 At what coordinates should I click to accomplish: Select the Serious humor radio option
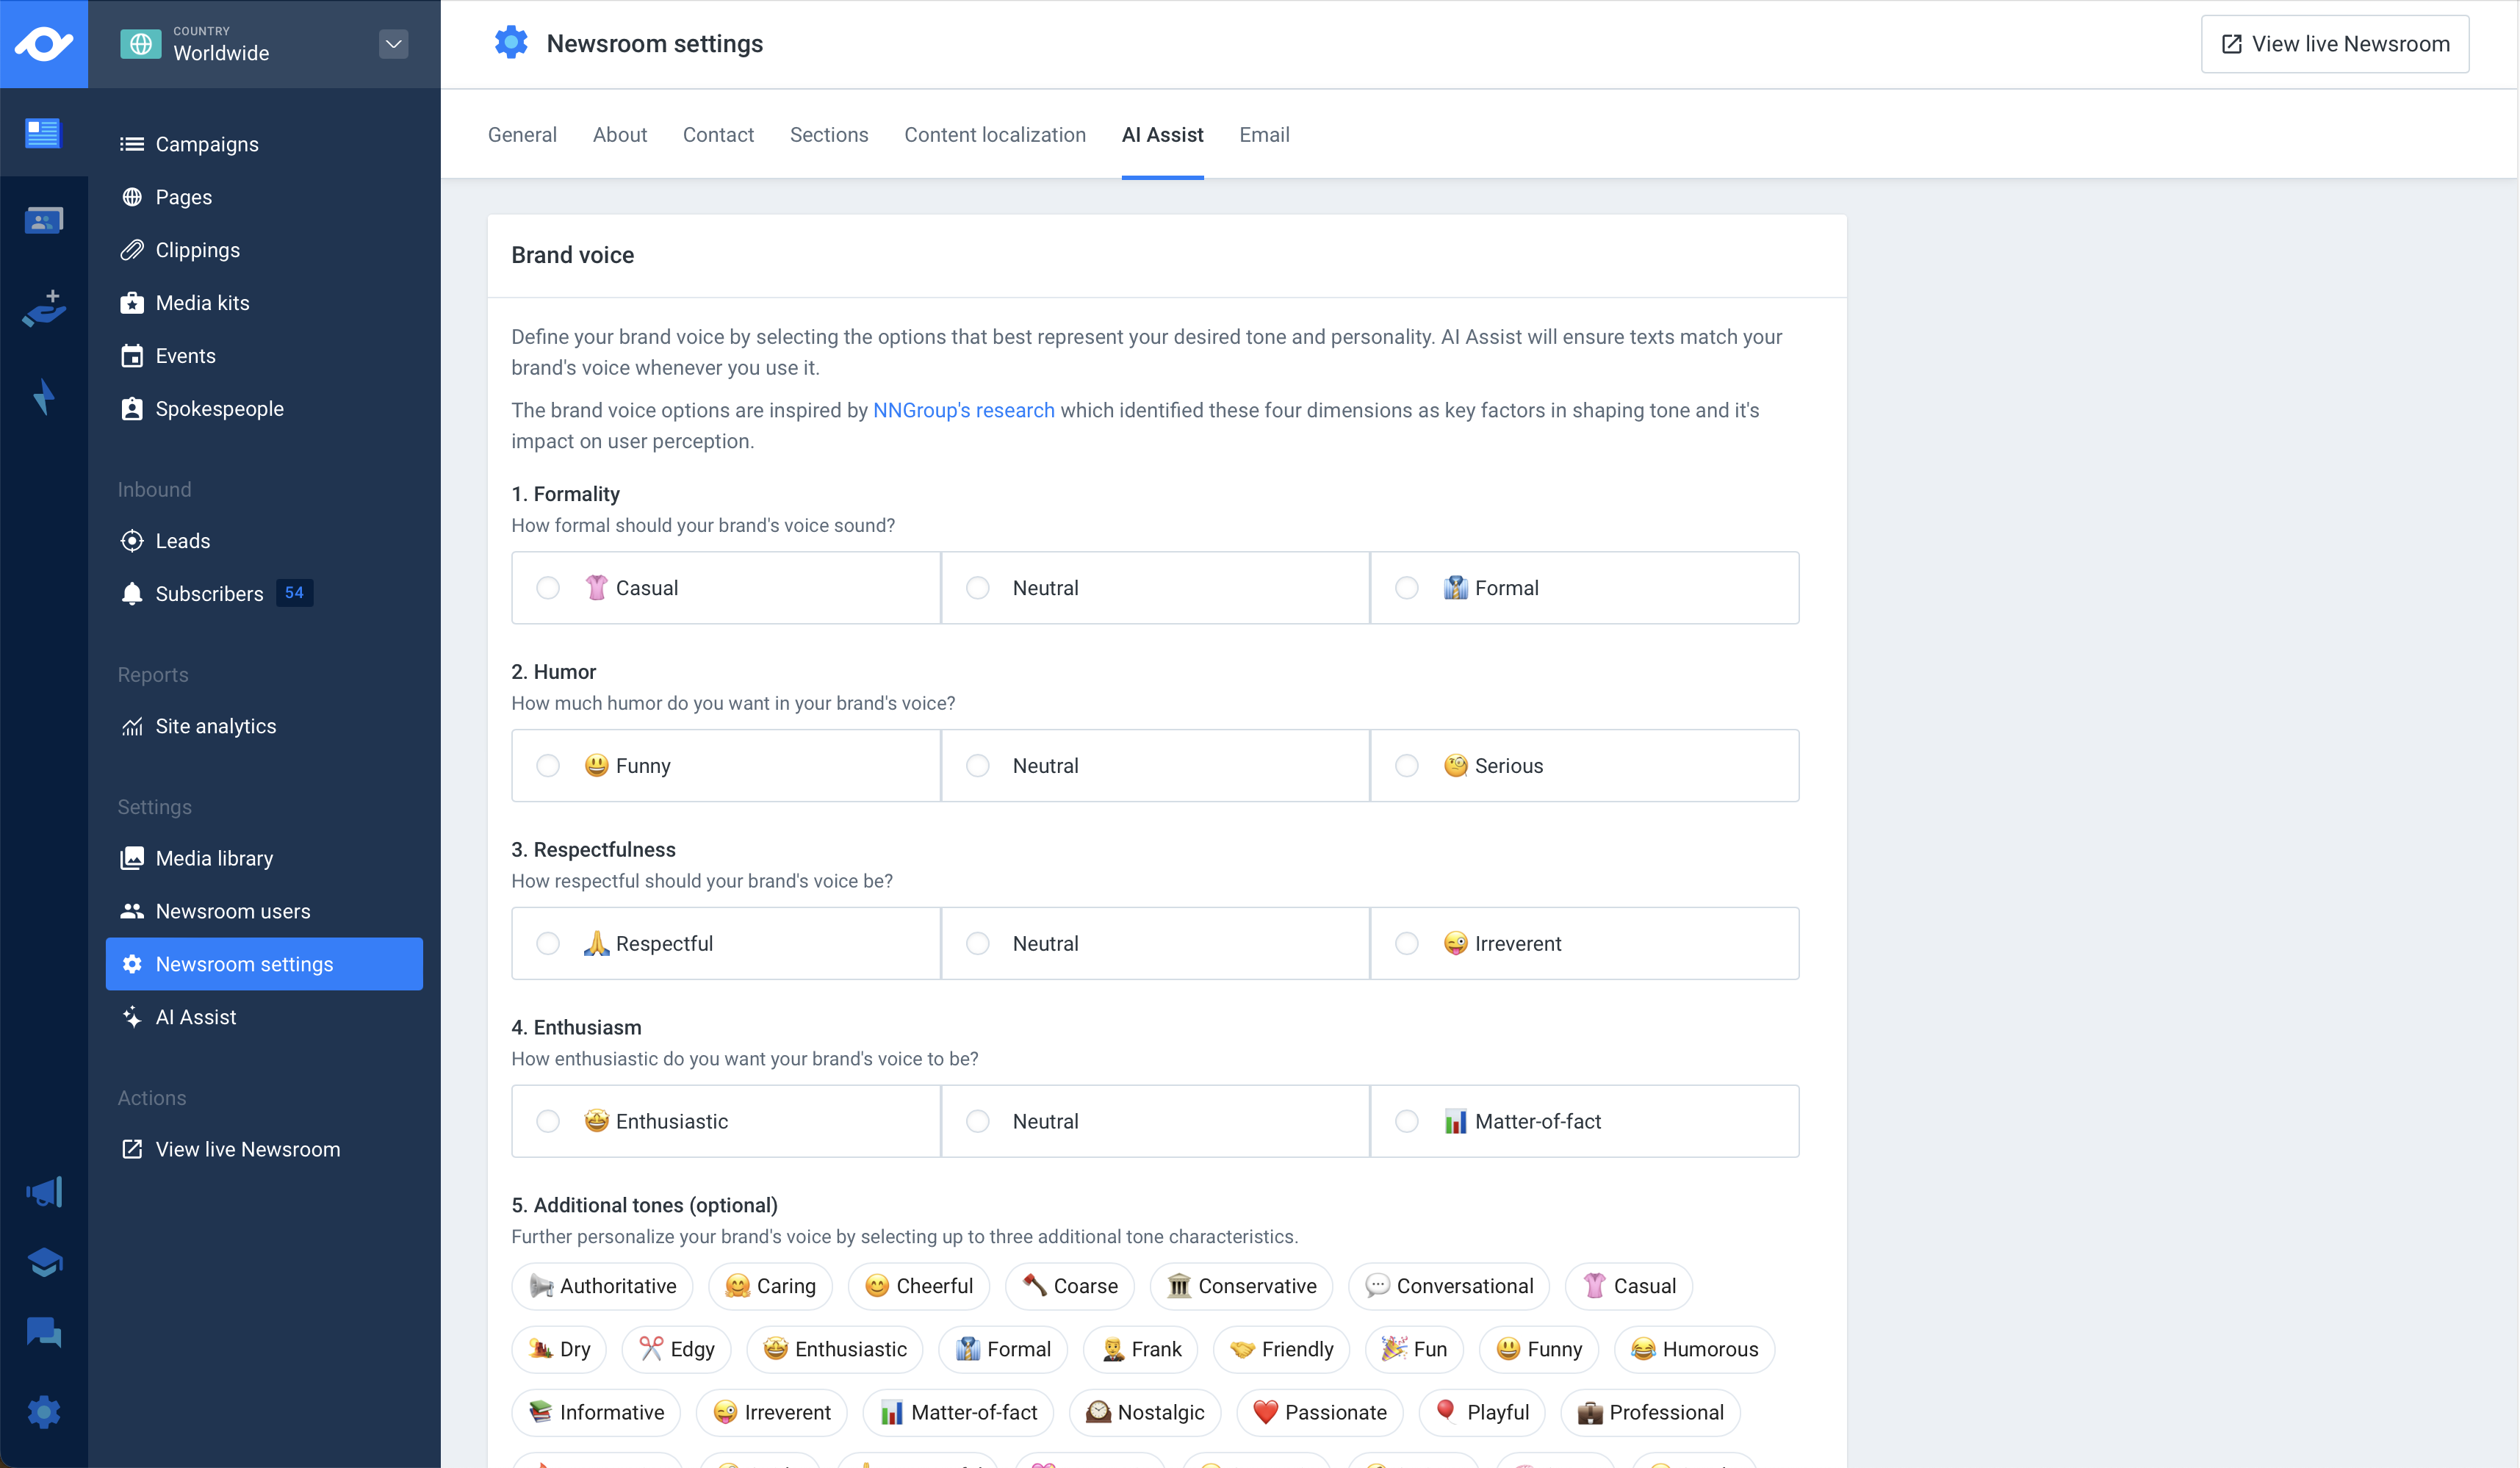[1407, 766]
